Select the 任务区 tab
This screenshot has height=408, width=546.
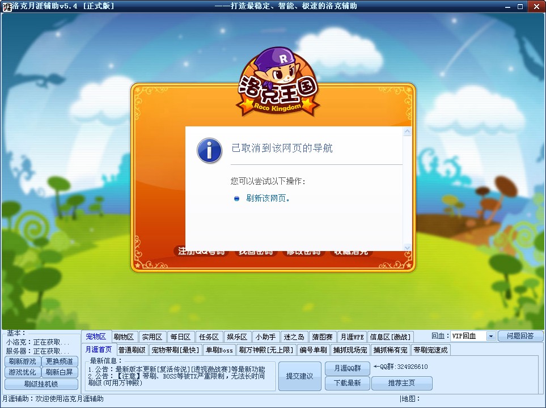pos(209,337)
